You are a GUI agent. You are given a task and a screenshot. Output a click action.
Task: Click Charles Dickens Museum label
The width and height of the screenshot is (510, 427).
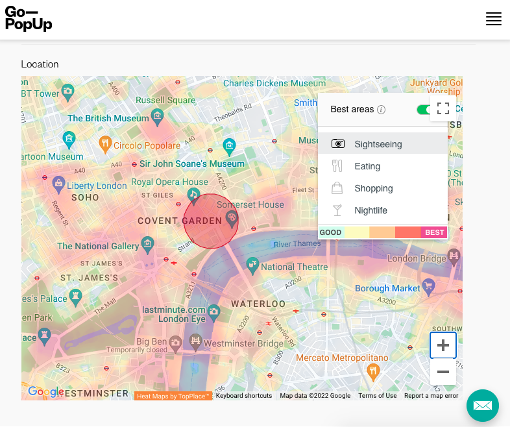(274, 83)
